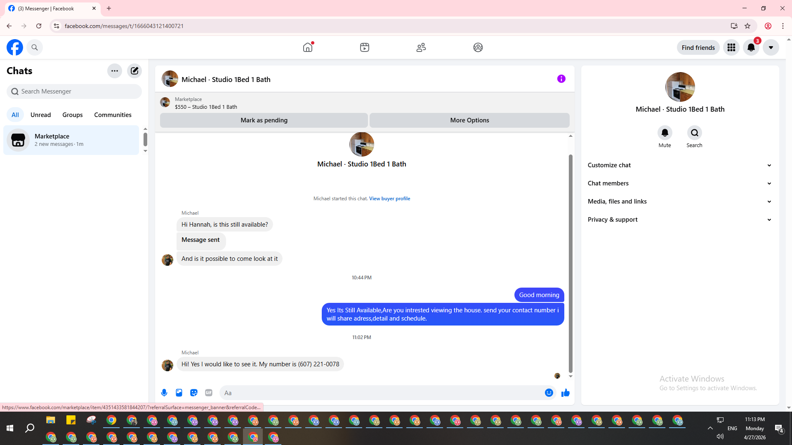The image size is (792, 445).
Task: Click Michael's large profile photo in right panel
Action: click(680, 87)
